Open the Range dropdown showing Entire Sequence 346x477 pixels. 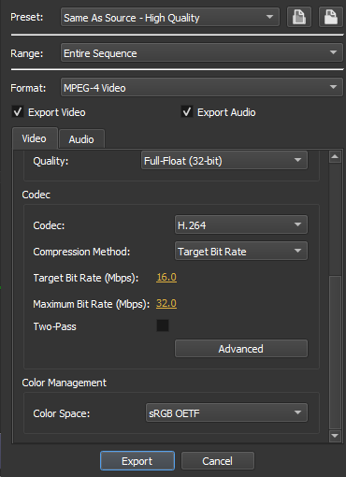coord(202,52)
